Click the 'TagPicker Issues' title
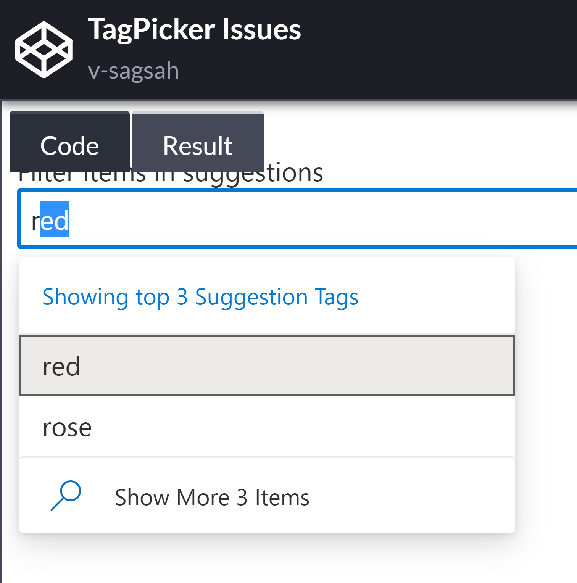The image size is (577, 583). point(195,30)
